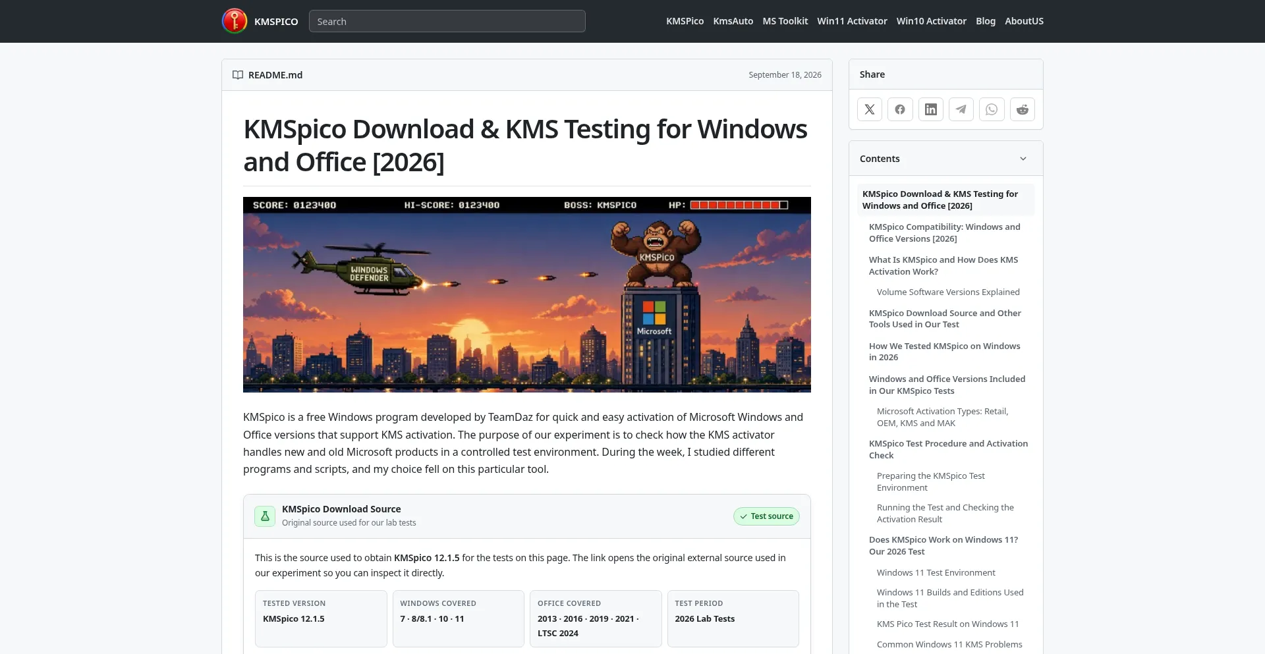Click the main page title heading
The height and width of the screenshot is (654, 1265).
(x=525, y=146)
